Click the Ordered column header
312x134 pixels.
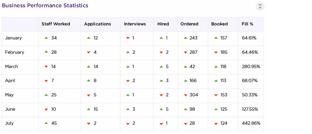pos(190,24)
